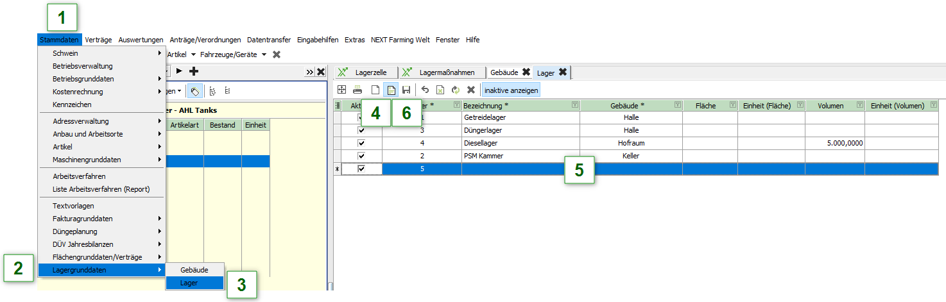Click the empty Bezeichnung cell in new row
This screenshot has width=946, height=302.
520,169
